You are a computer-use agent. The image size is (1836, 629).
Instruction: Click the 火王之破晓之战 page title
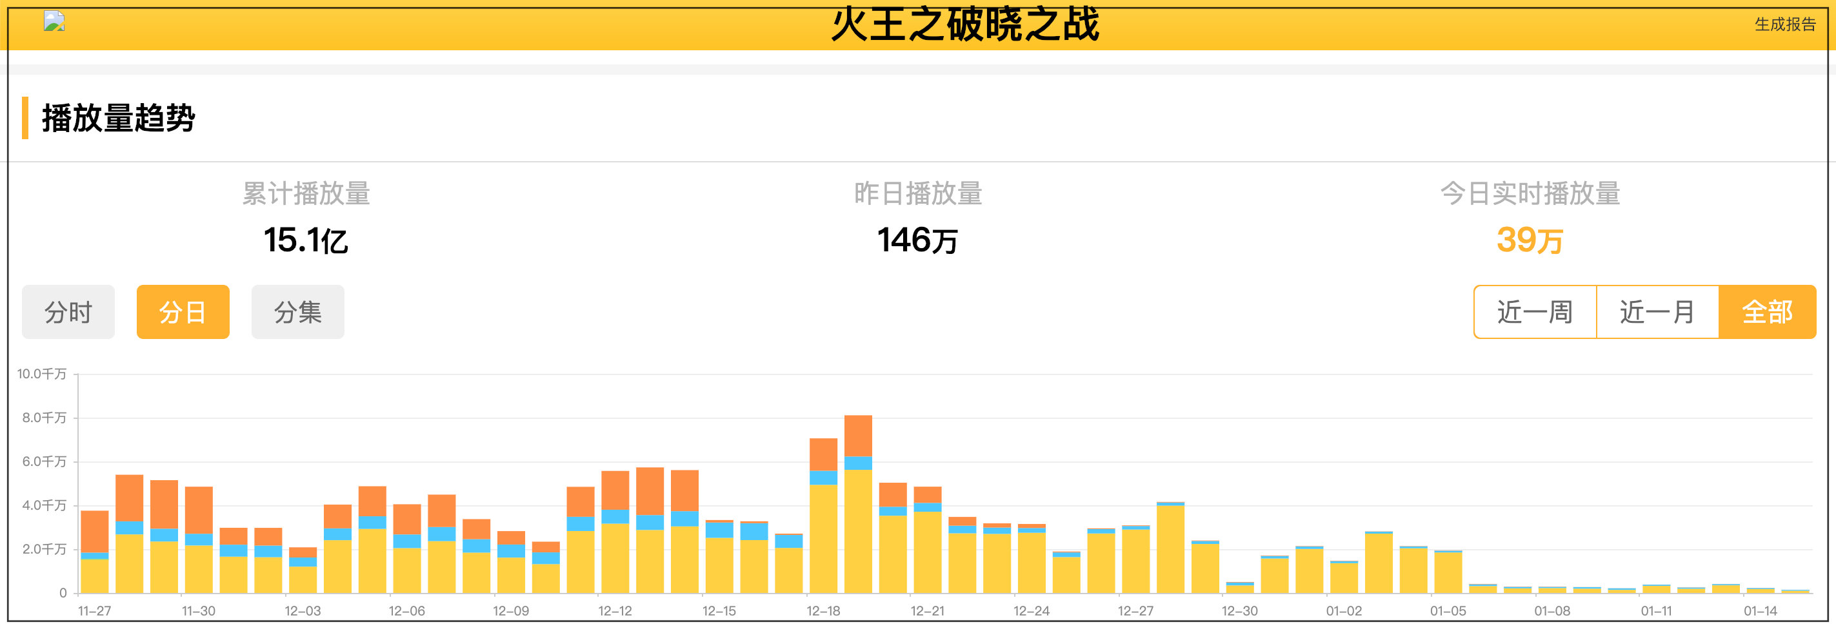click(965, 25)
